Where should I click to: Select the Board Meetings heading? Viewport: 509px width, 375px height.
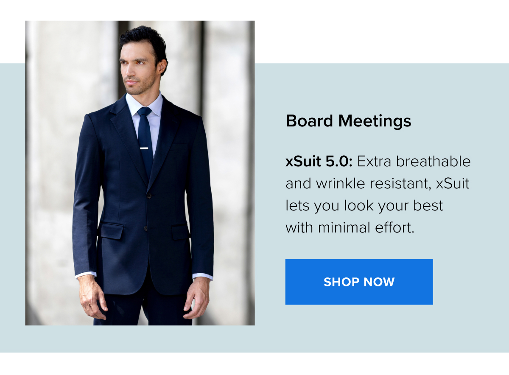point(348,121)
